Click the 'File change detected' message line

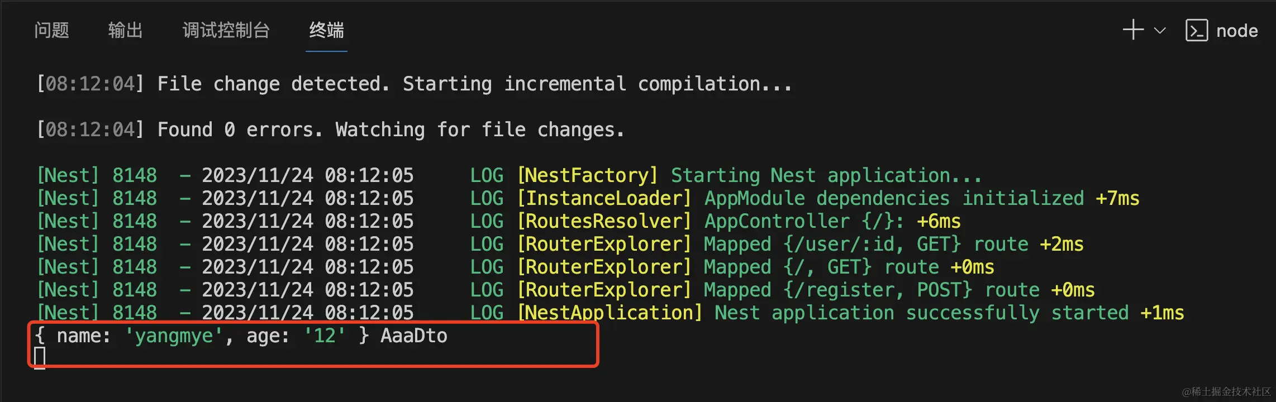(x=414, y=84)
